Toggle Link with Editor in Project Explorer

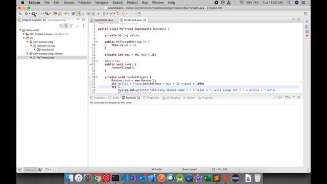coord(66,26)
